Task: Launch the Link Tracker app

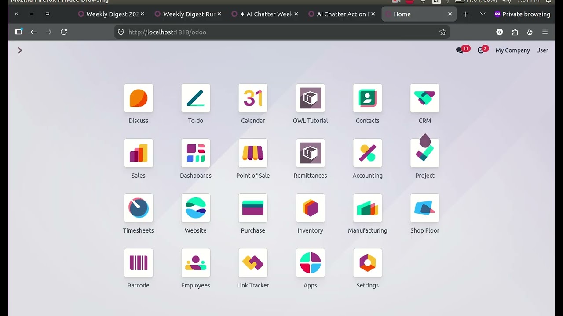Action: [x=253, y=263]
